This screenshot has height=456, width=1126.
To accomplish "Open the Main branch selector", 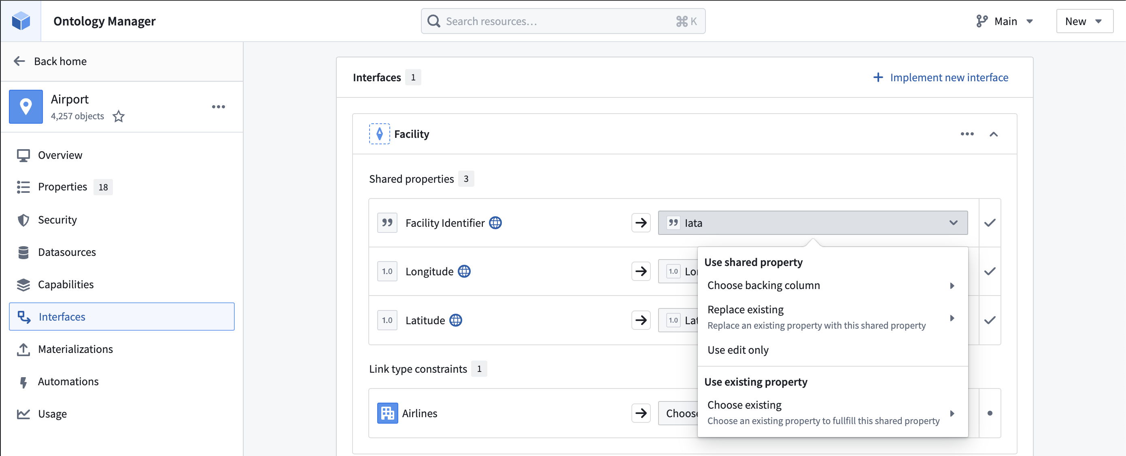I will coord(1004,21).
